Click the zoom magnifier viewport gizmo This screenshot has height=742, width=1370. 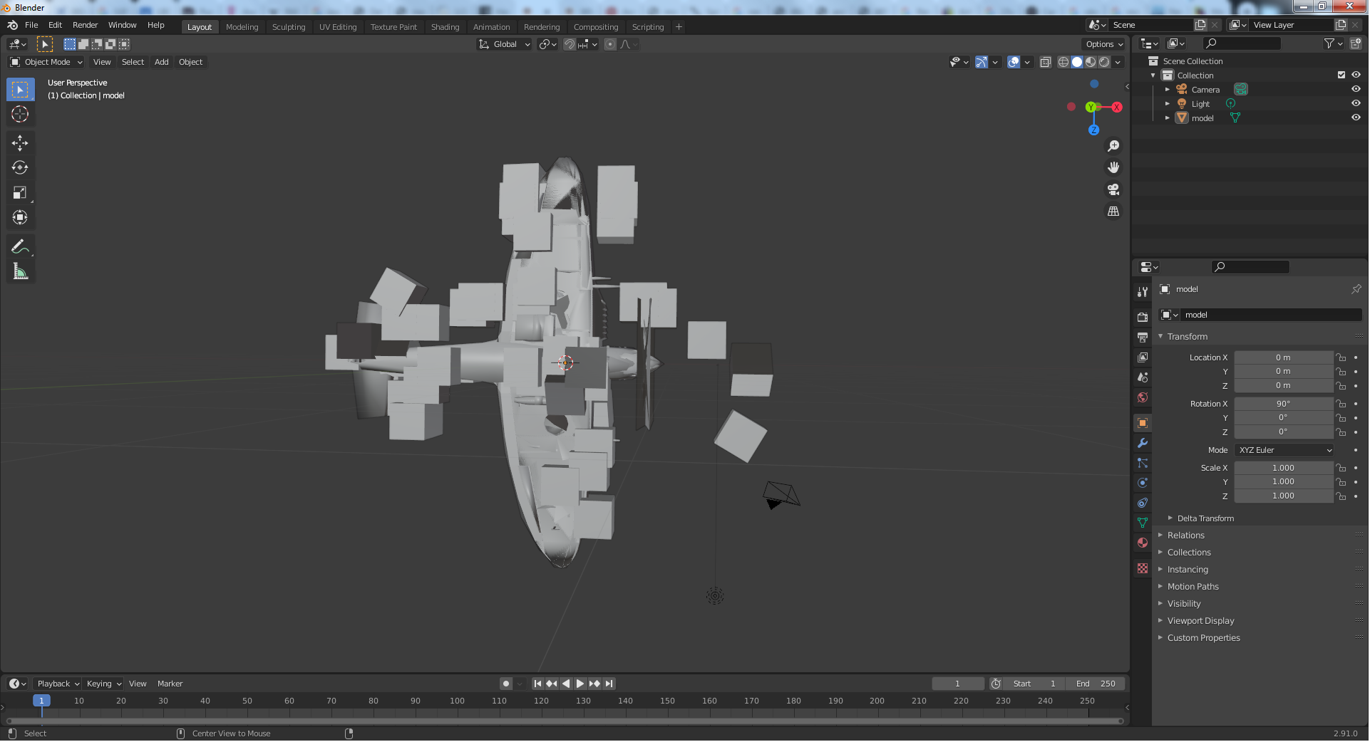click(x=1114, y=146)
